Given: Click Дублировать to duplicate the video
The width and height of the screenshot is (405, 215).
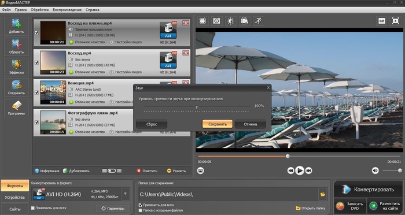Looking at the screenshot, I should pyautogui.click(x=76, y=171).
